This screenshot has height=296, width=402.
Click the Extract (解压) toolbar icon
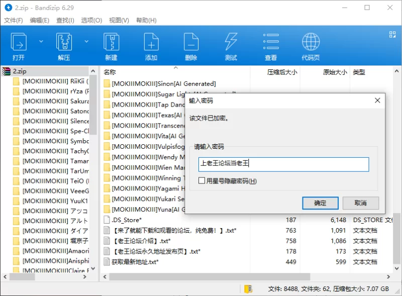pos(64,42)
